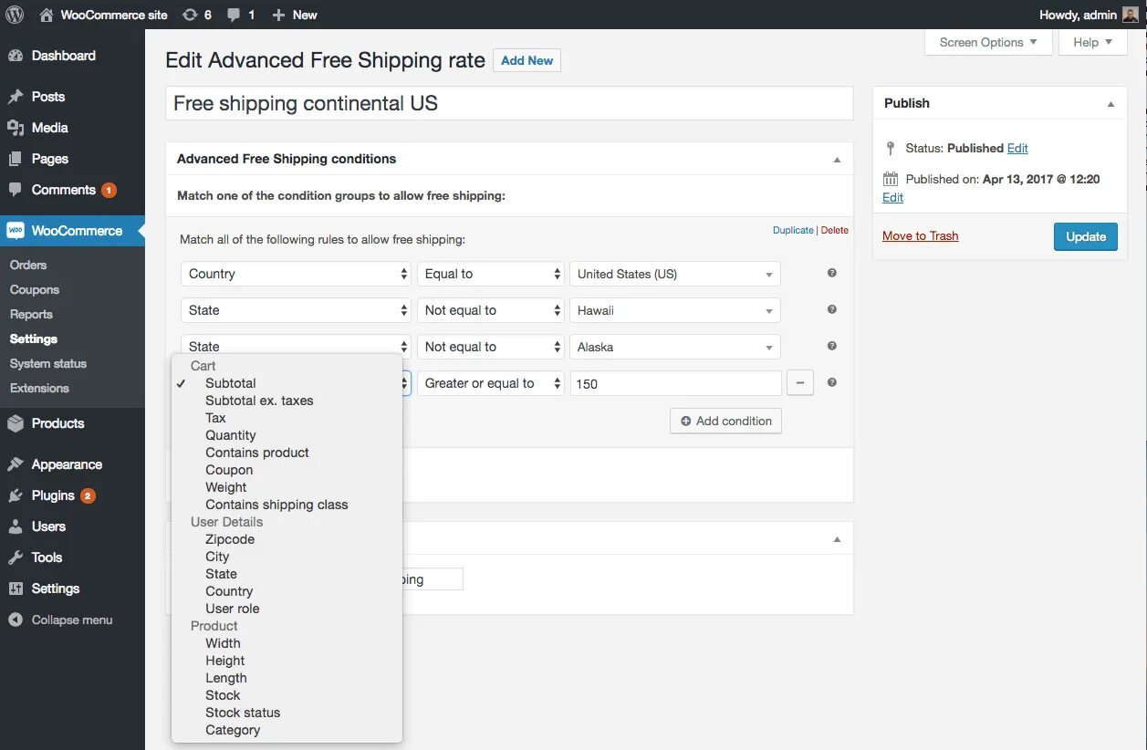Open the Country condition dropdown

click(x=296, y=274)
